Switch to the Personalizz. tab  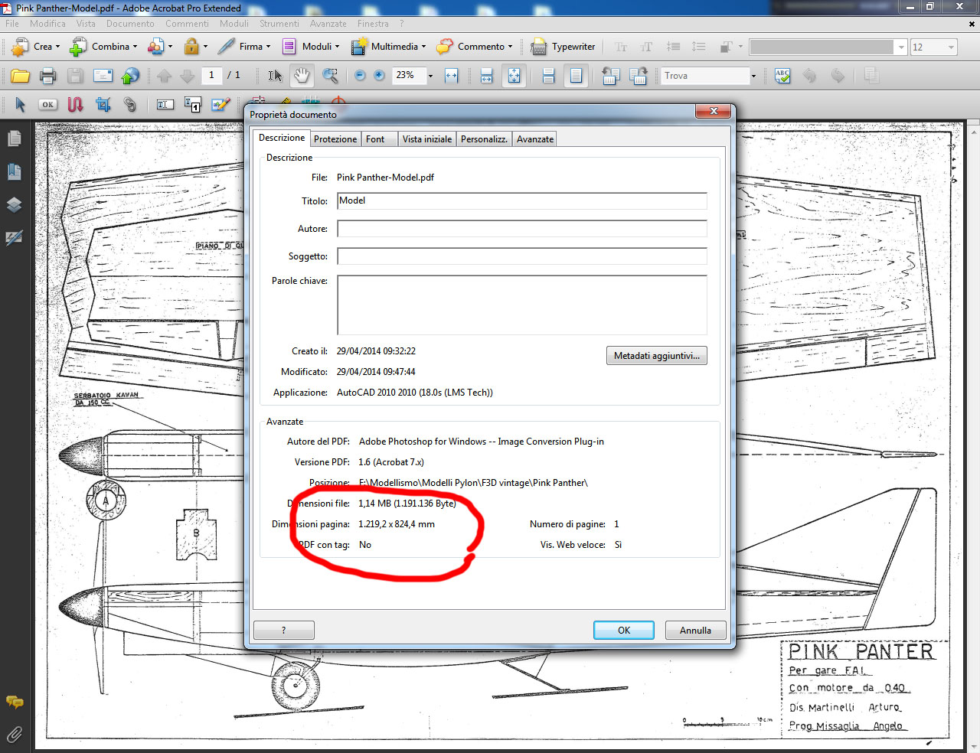pyautogui.click(x=484, y=139)
